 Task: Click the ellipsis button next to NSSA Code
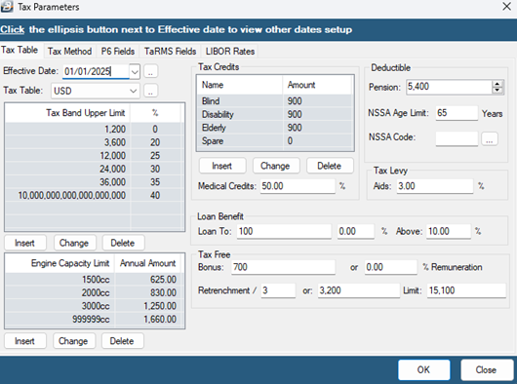coord(490,139)
